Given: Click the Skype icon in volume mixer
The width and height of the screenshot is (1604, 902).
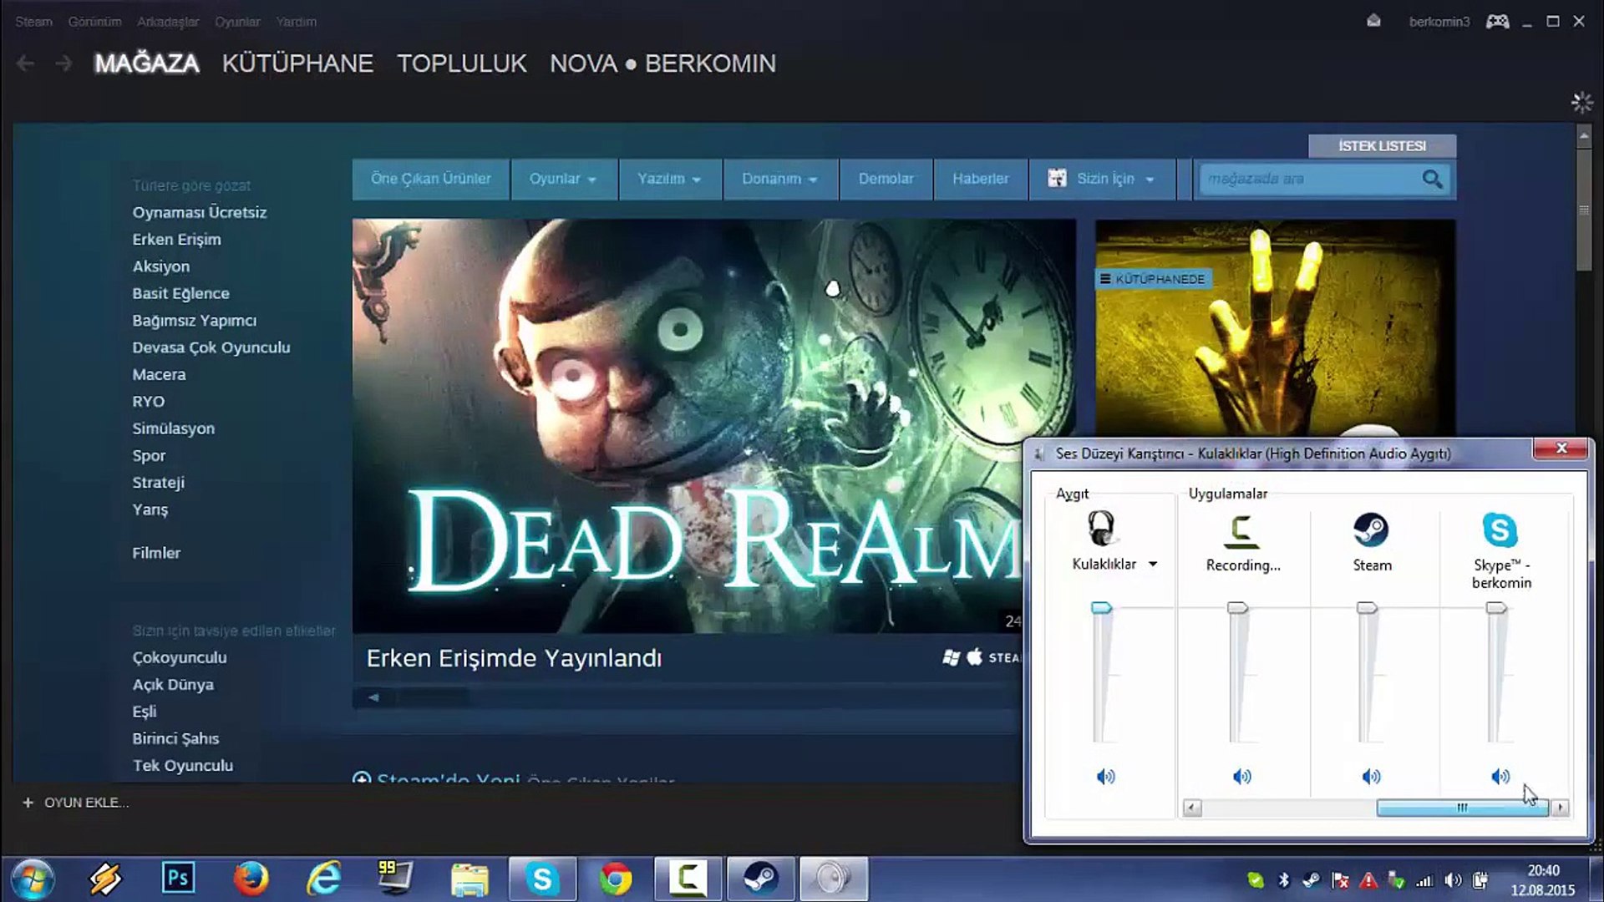Looking at the screenshot, I should tap(1500, 530).
